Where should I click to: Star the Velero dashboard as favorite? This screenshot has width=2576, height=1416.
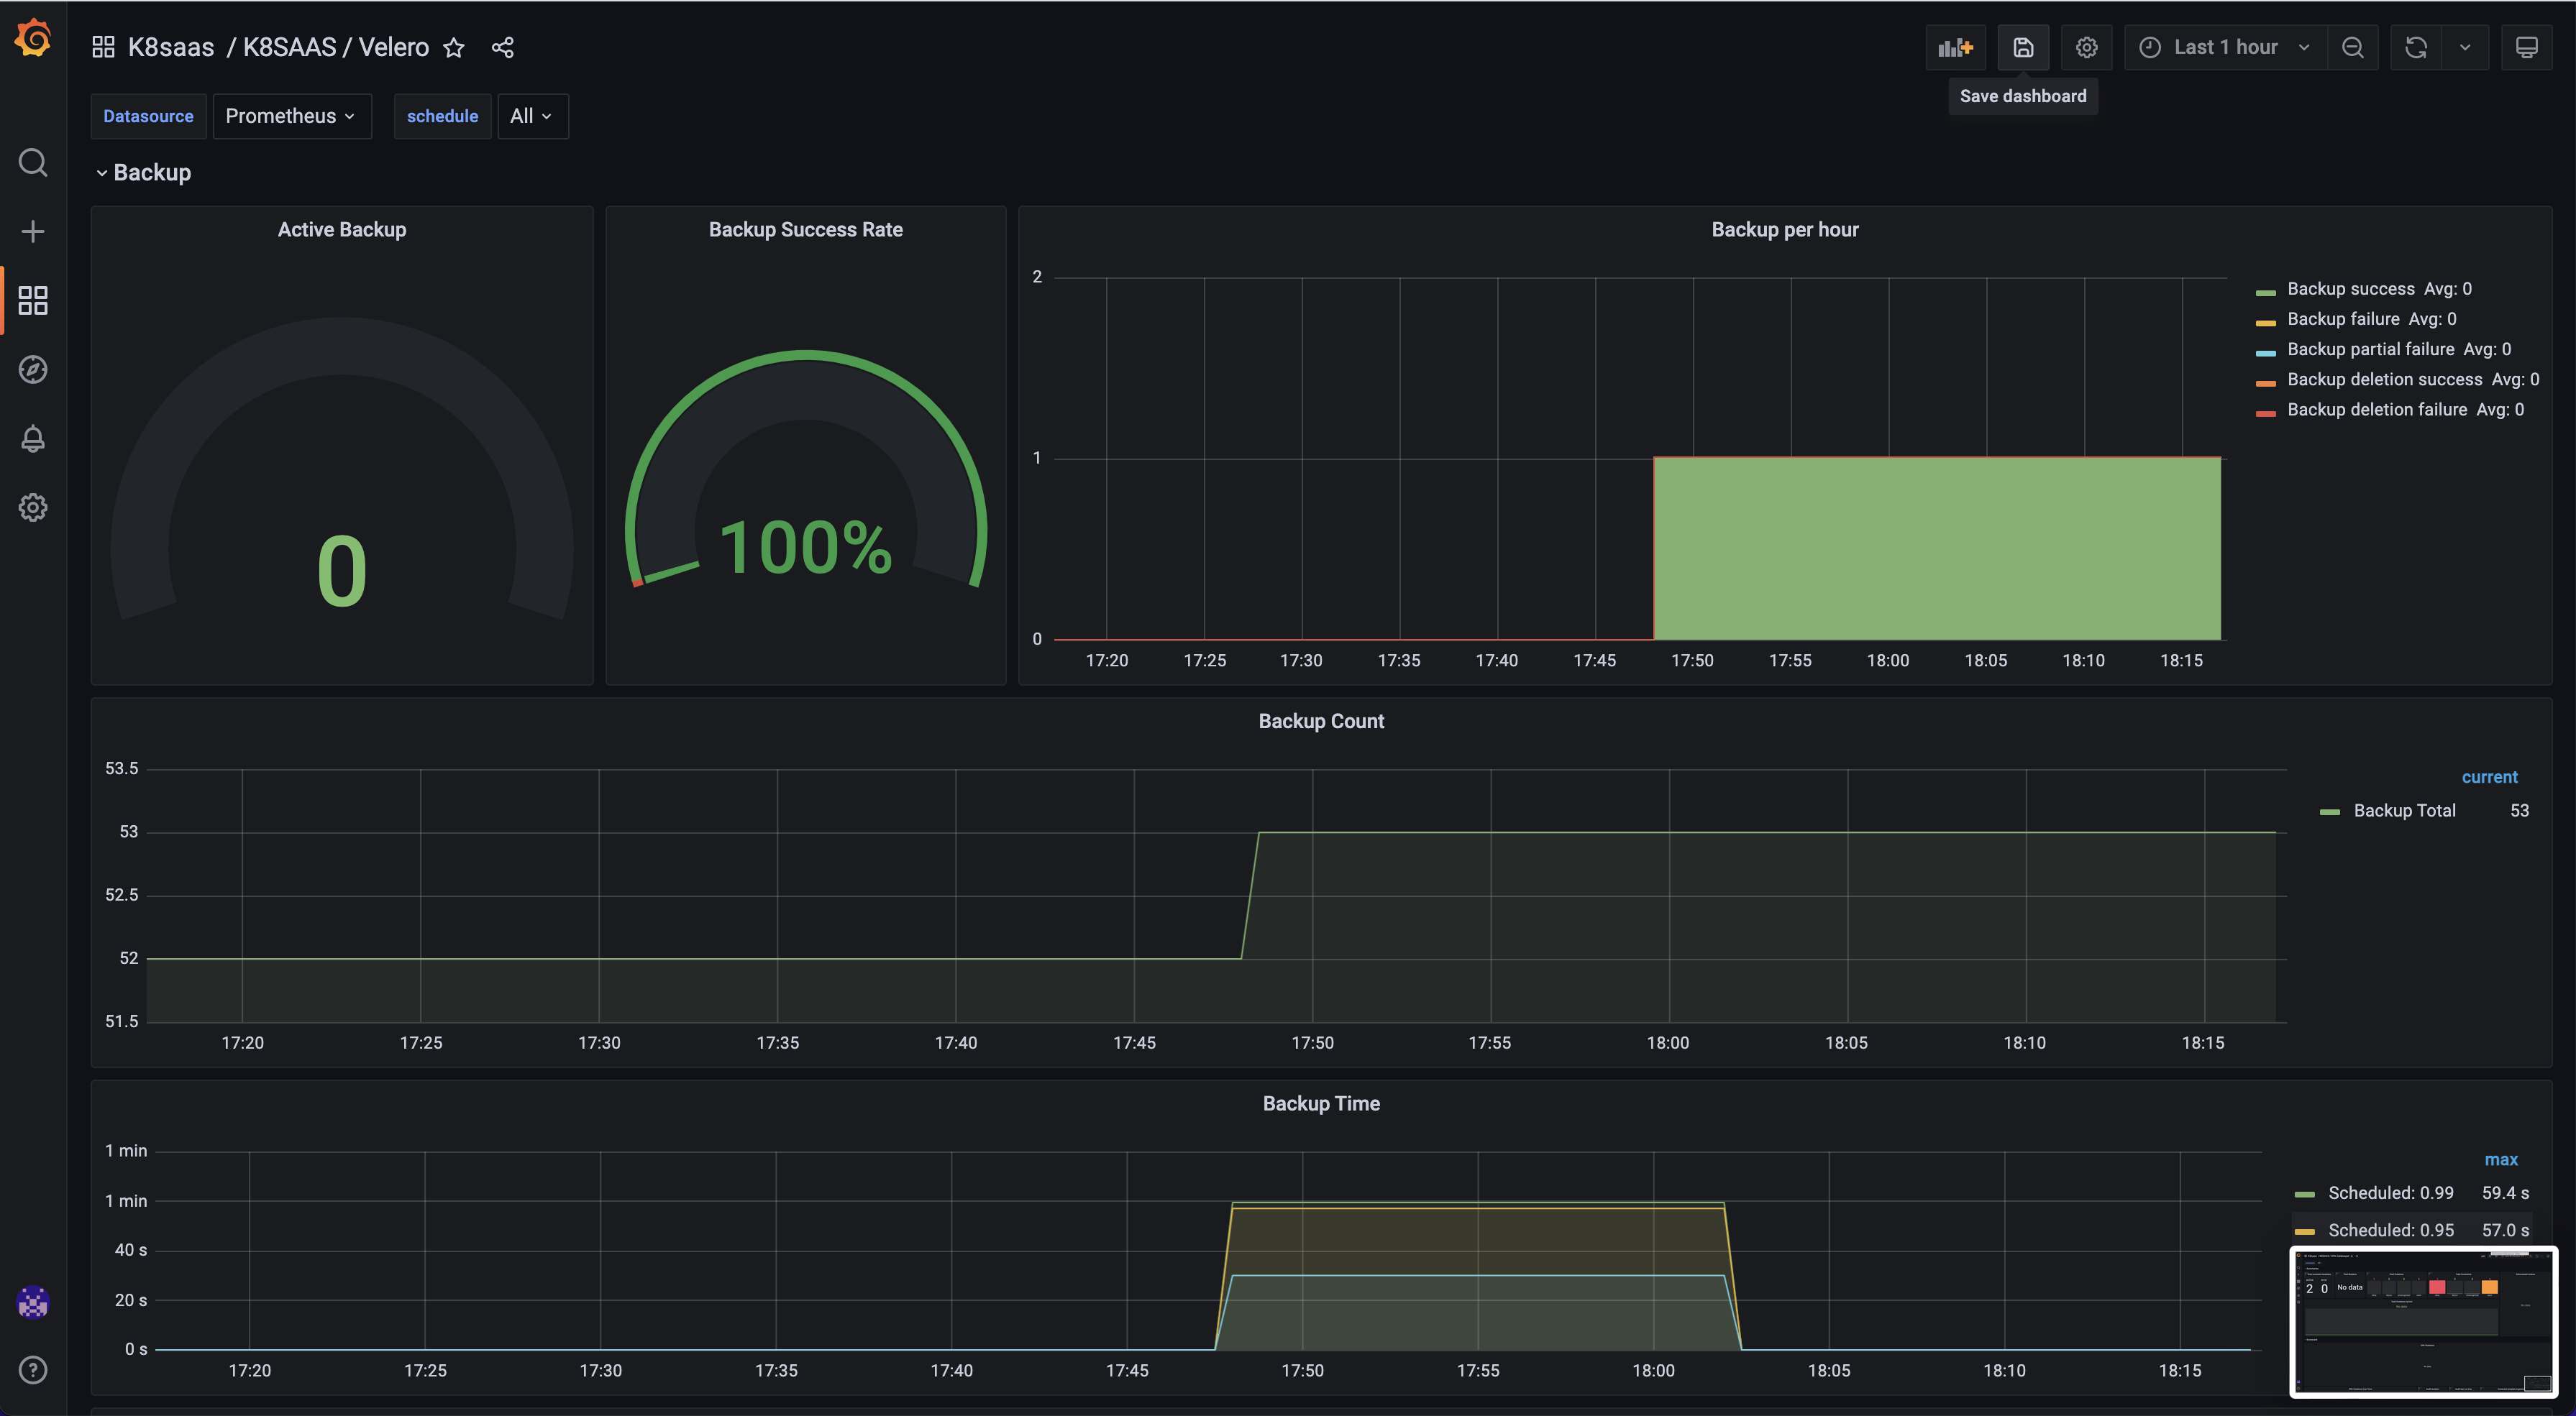(454, 47)
